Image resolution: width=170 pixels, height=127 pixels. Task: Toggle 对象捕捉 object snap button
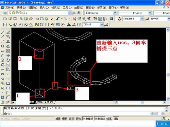[88, 119]
